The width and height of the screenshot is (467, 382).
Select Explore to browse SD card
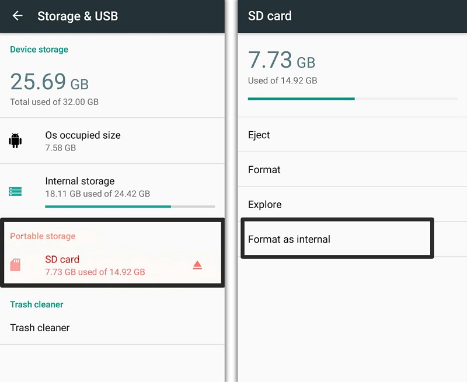(265, 205)
